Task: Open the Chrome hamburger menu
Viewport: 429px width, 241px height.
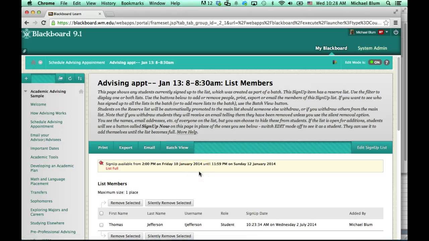Action: [x=395, y=23]
